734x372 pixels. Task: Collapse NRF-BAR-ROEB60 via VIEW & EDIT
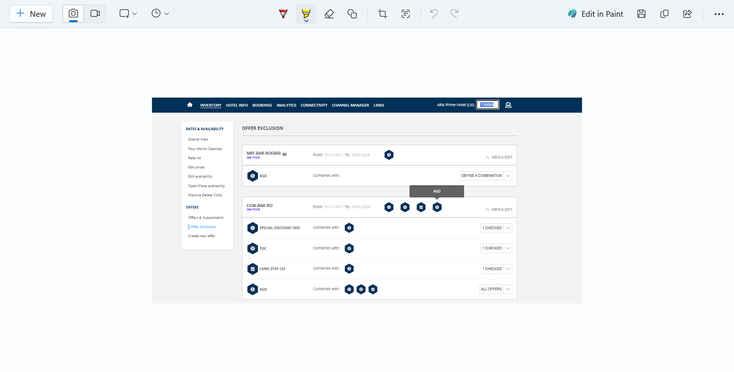pos(499,157)
